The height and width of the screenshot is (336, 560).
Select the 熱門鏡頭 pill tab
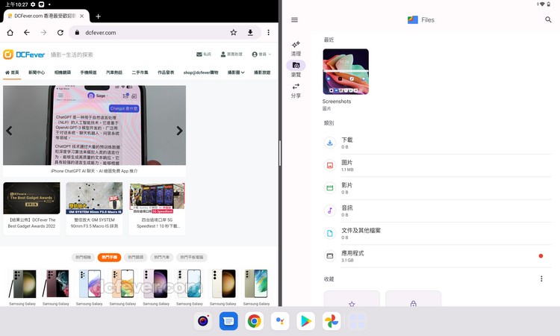pos(136,257)
